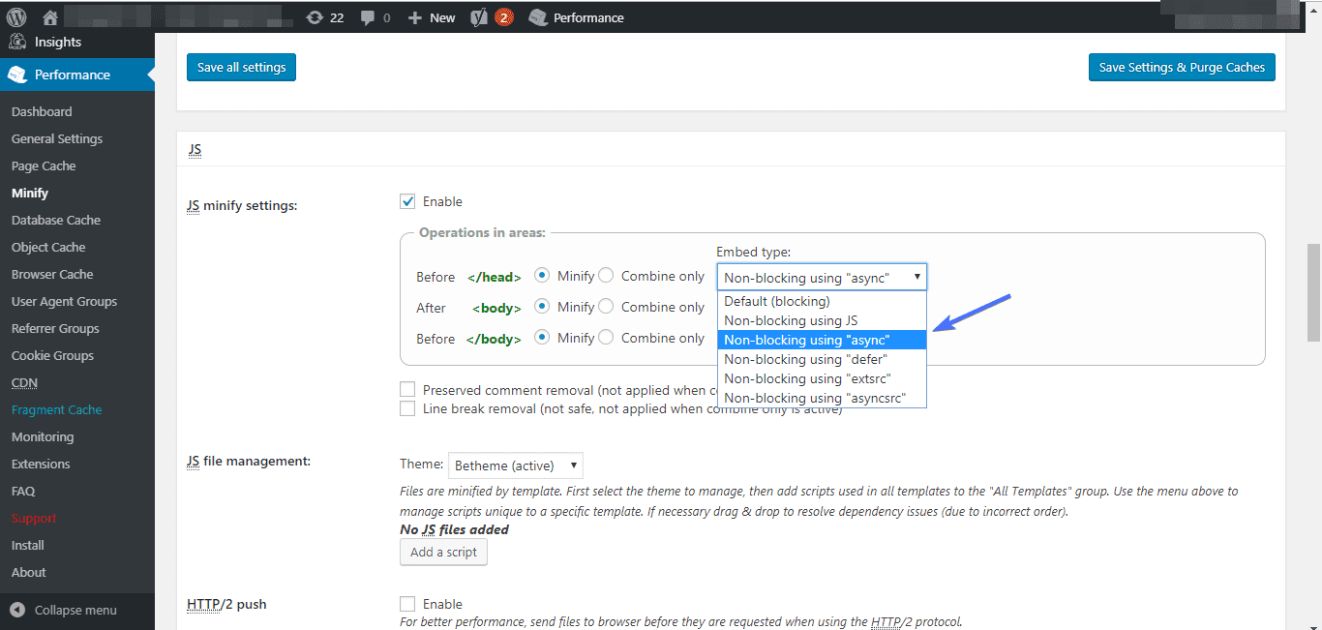1322x630 pixels.
Task: Select Minify for Before </head>
Action: 542,276
